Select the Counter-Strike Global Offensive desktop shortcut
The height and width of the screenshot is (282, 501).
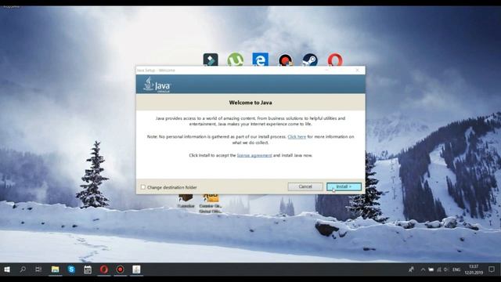tap(211, 203)
